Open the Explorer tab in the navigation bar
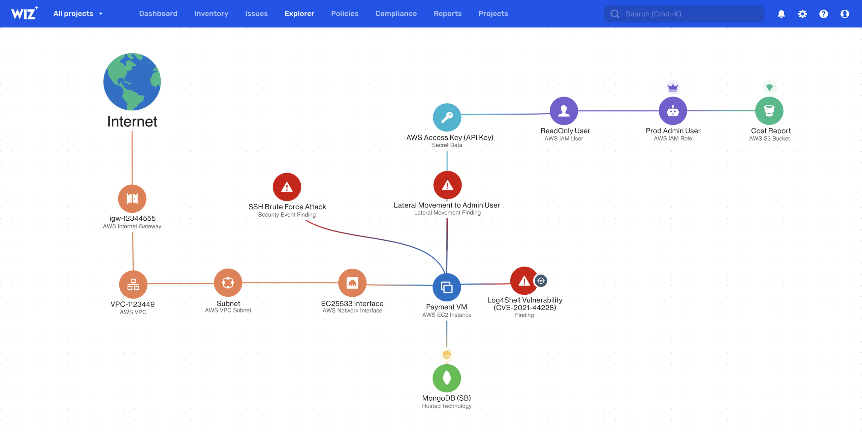862x437 pixels. 299,13
